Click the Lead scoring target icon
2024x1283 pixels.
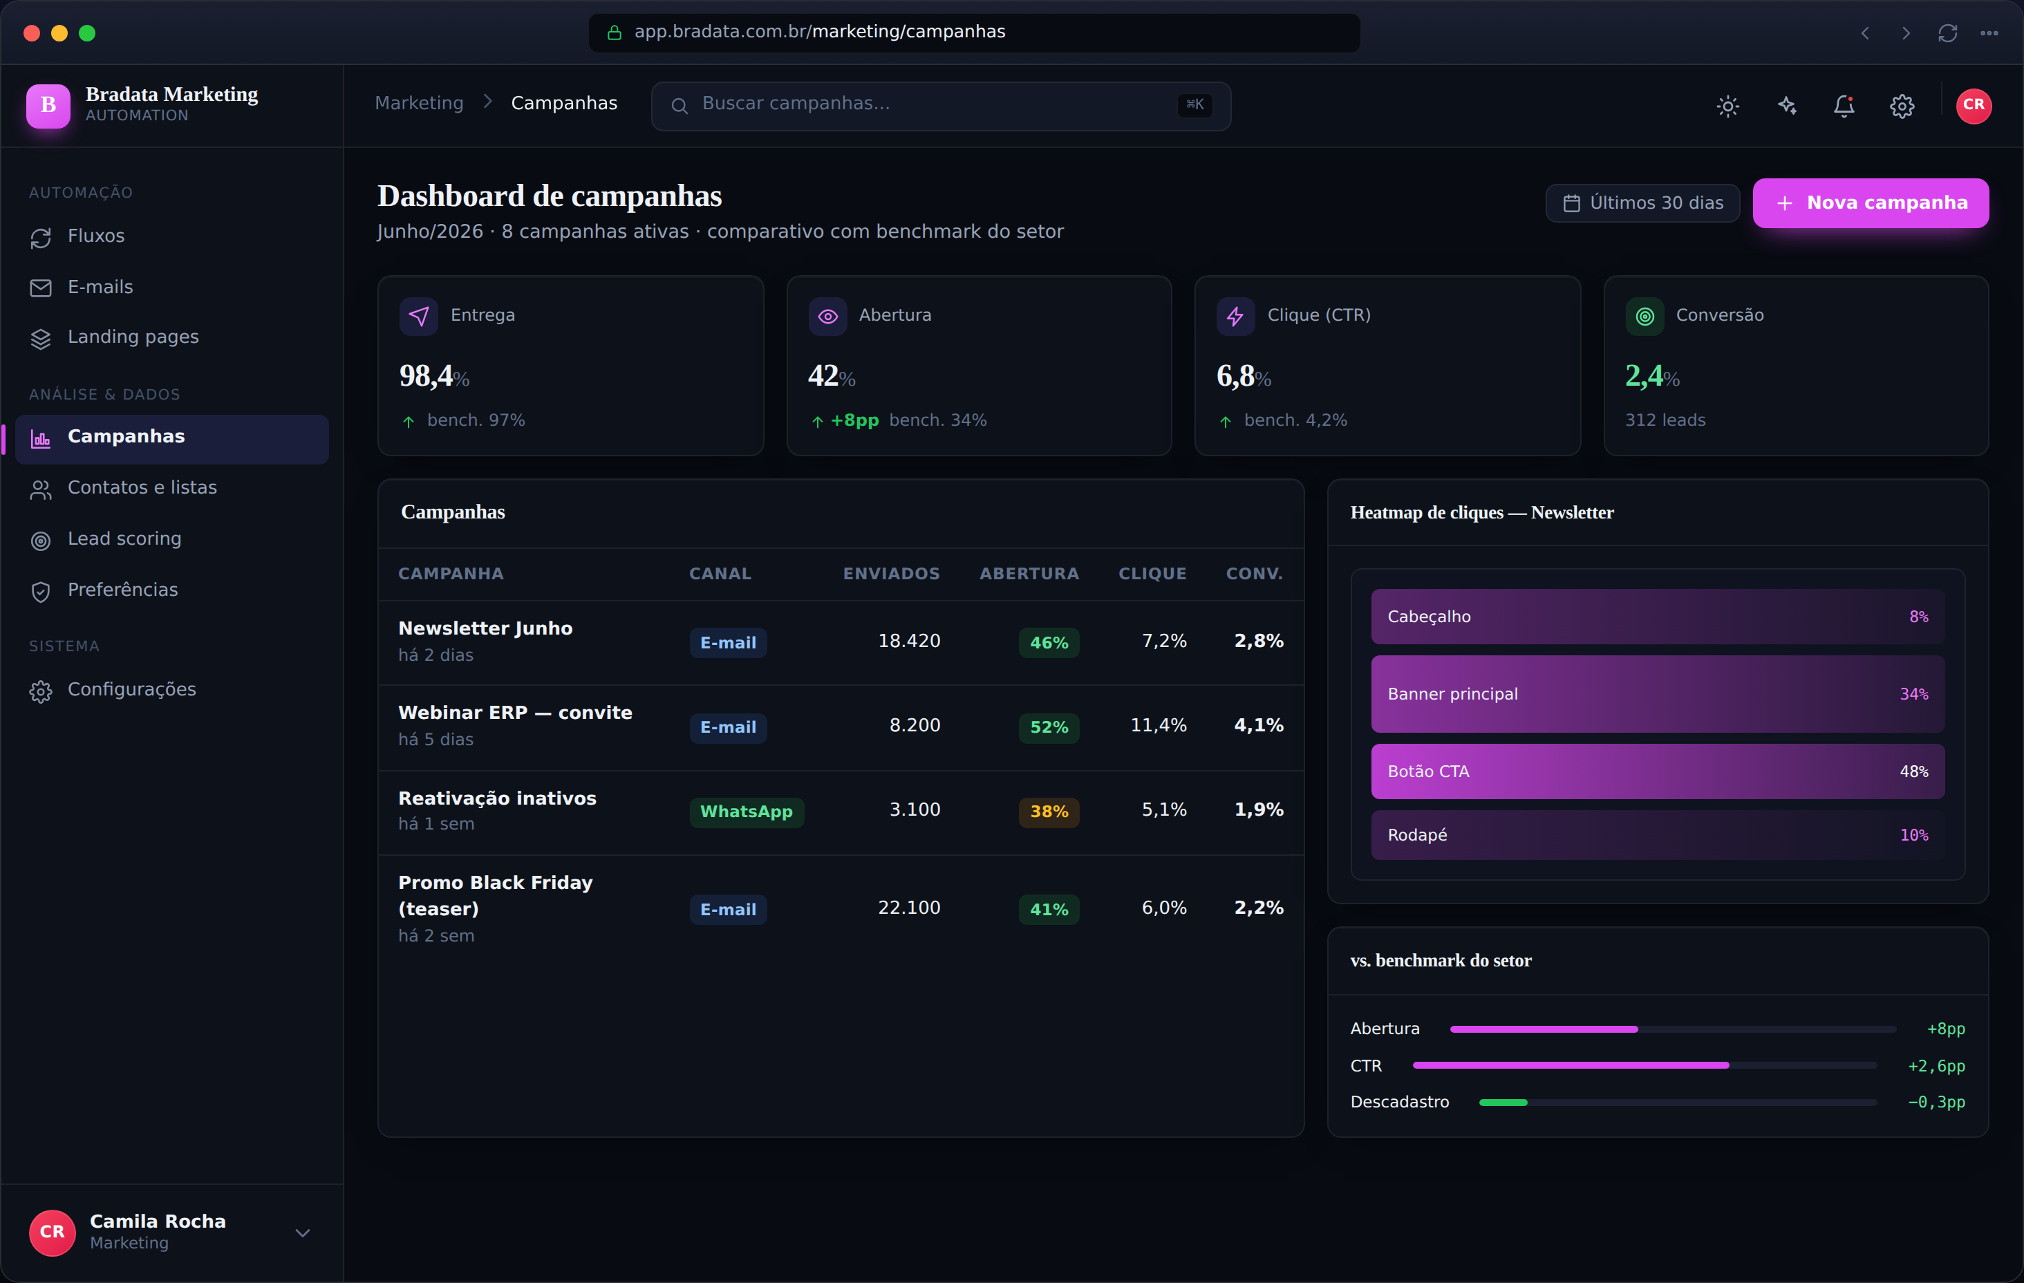(40, 541)
